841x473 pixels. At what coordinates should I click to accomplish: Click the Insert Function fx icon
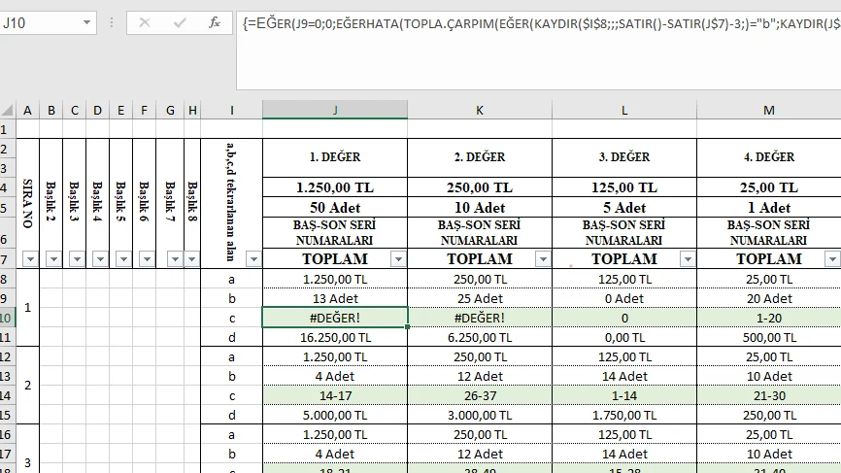pos(215,22)
